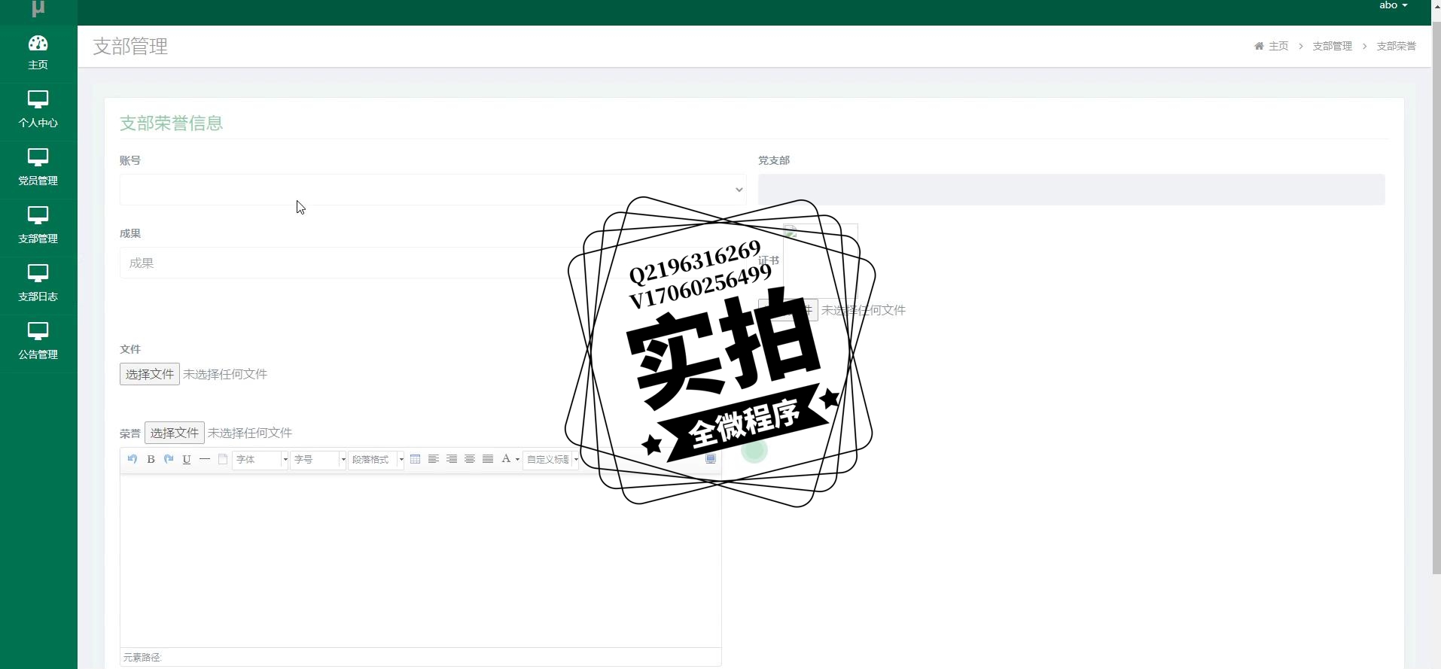
Task: Click 选择文件 under the 文件 label
Action: coord(150,374)
